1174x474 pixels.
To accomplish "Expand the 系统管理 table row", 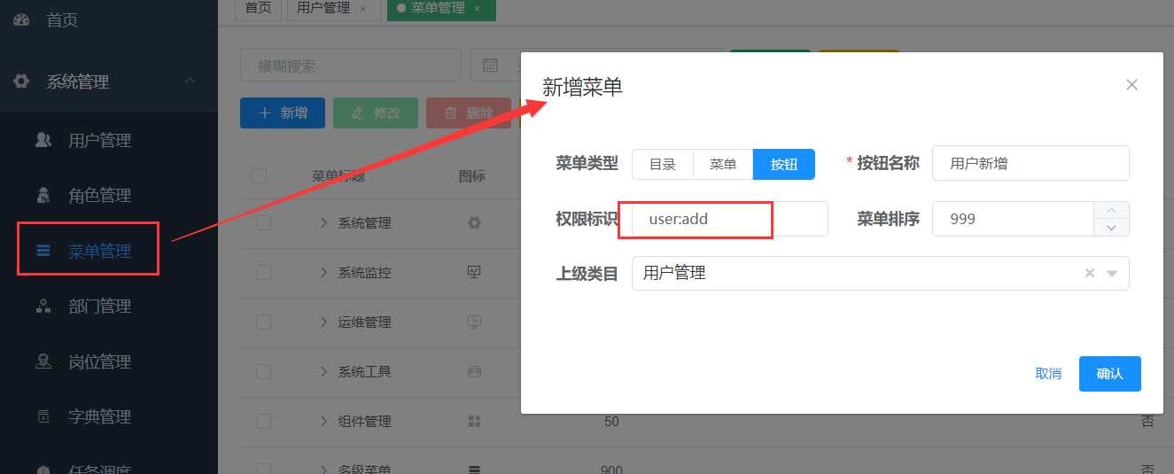I will click(x=323, y=223).
